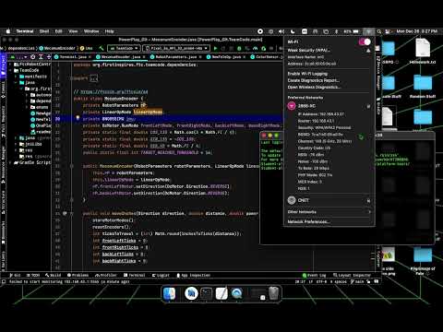Select the readme file in project tree

tap(41, 132)
